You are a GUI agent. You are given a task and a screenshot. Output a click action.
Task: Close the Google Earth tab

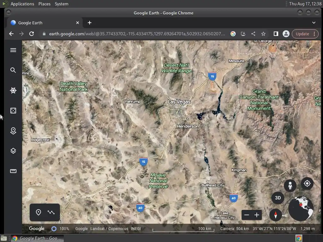[x=78, y=23]
